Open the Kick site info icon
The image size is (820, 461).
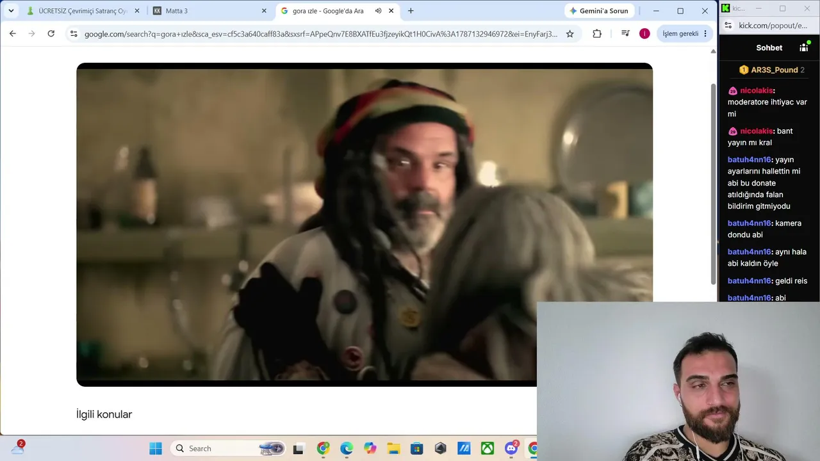pos(728,26)
